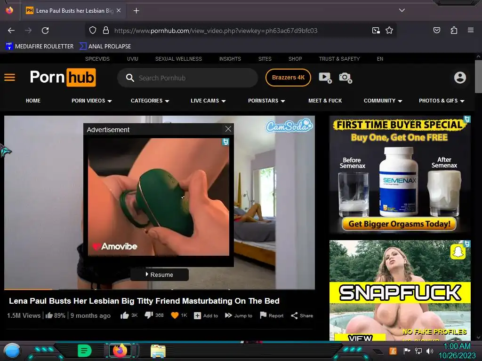The height and width of the screenshot is (361, 482).
Task: Expand the COMMUNITY navigation dropdown
Action: pos(383,101)
